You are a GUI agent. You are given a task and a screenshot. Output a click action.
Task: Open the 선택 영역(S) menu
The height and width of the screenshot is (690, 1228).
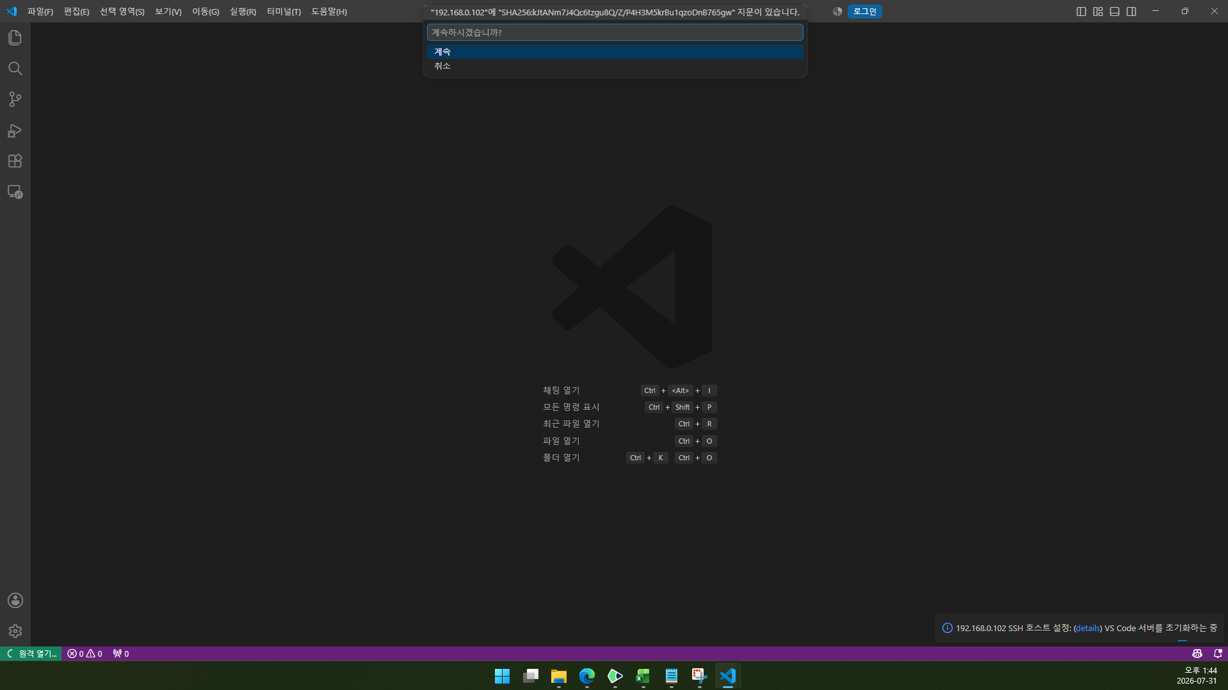[122, 12]
